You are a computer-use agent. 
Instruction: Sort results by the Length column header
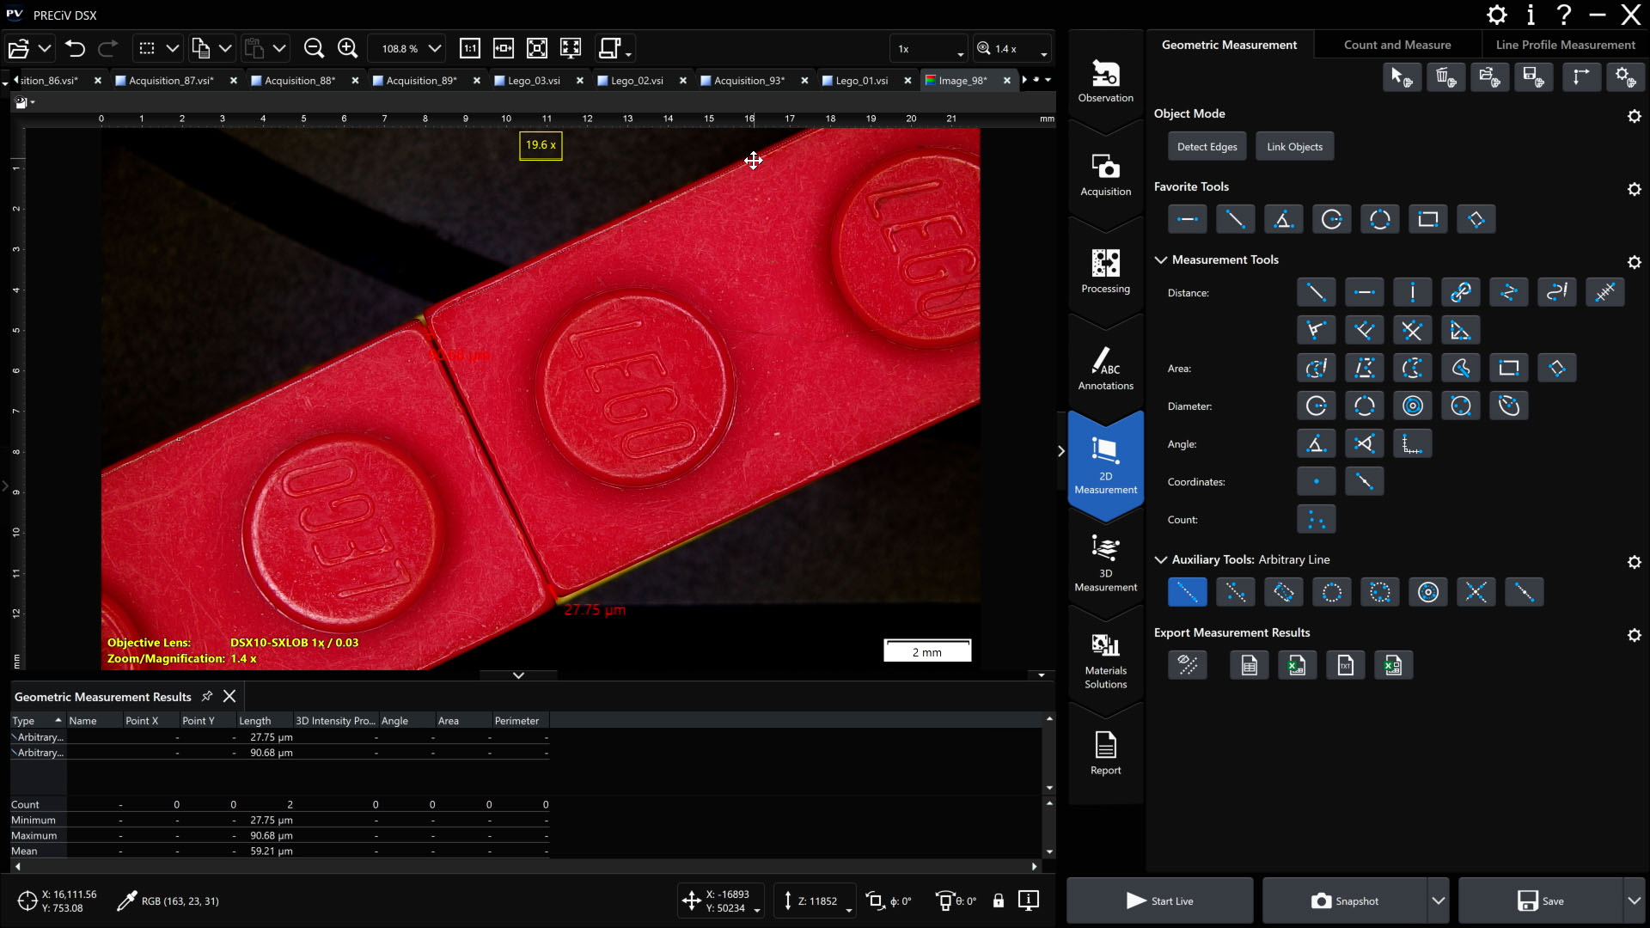pos(255,721)
